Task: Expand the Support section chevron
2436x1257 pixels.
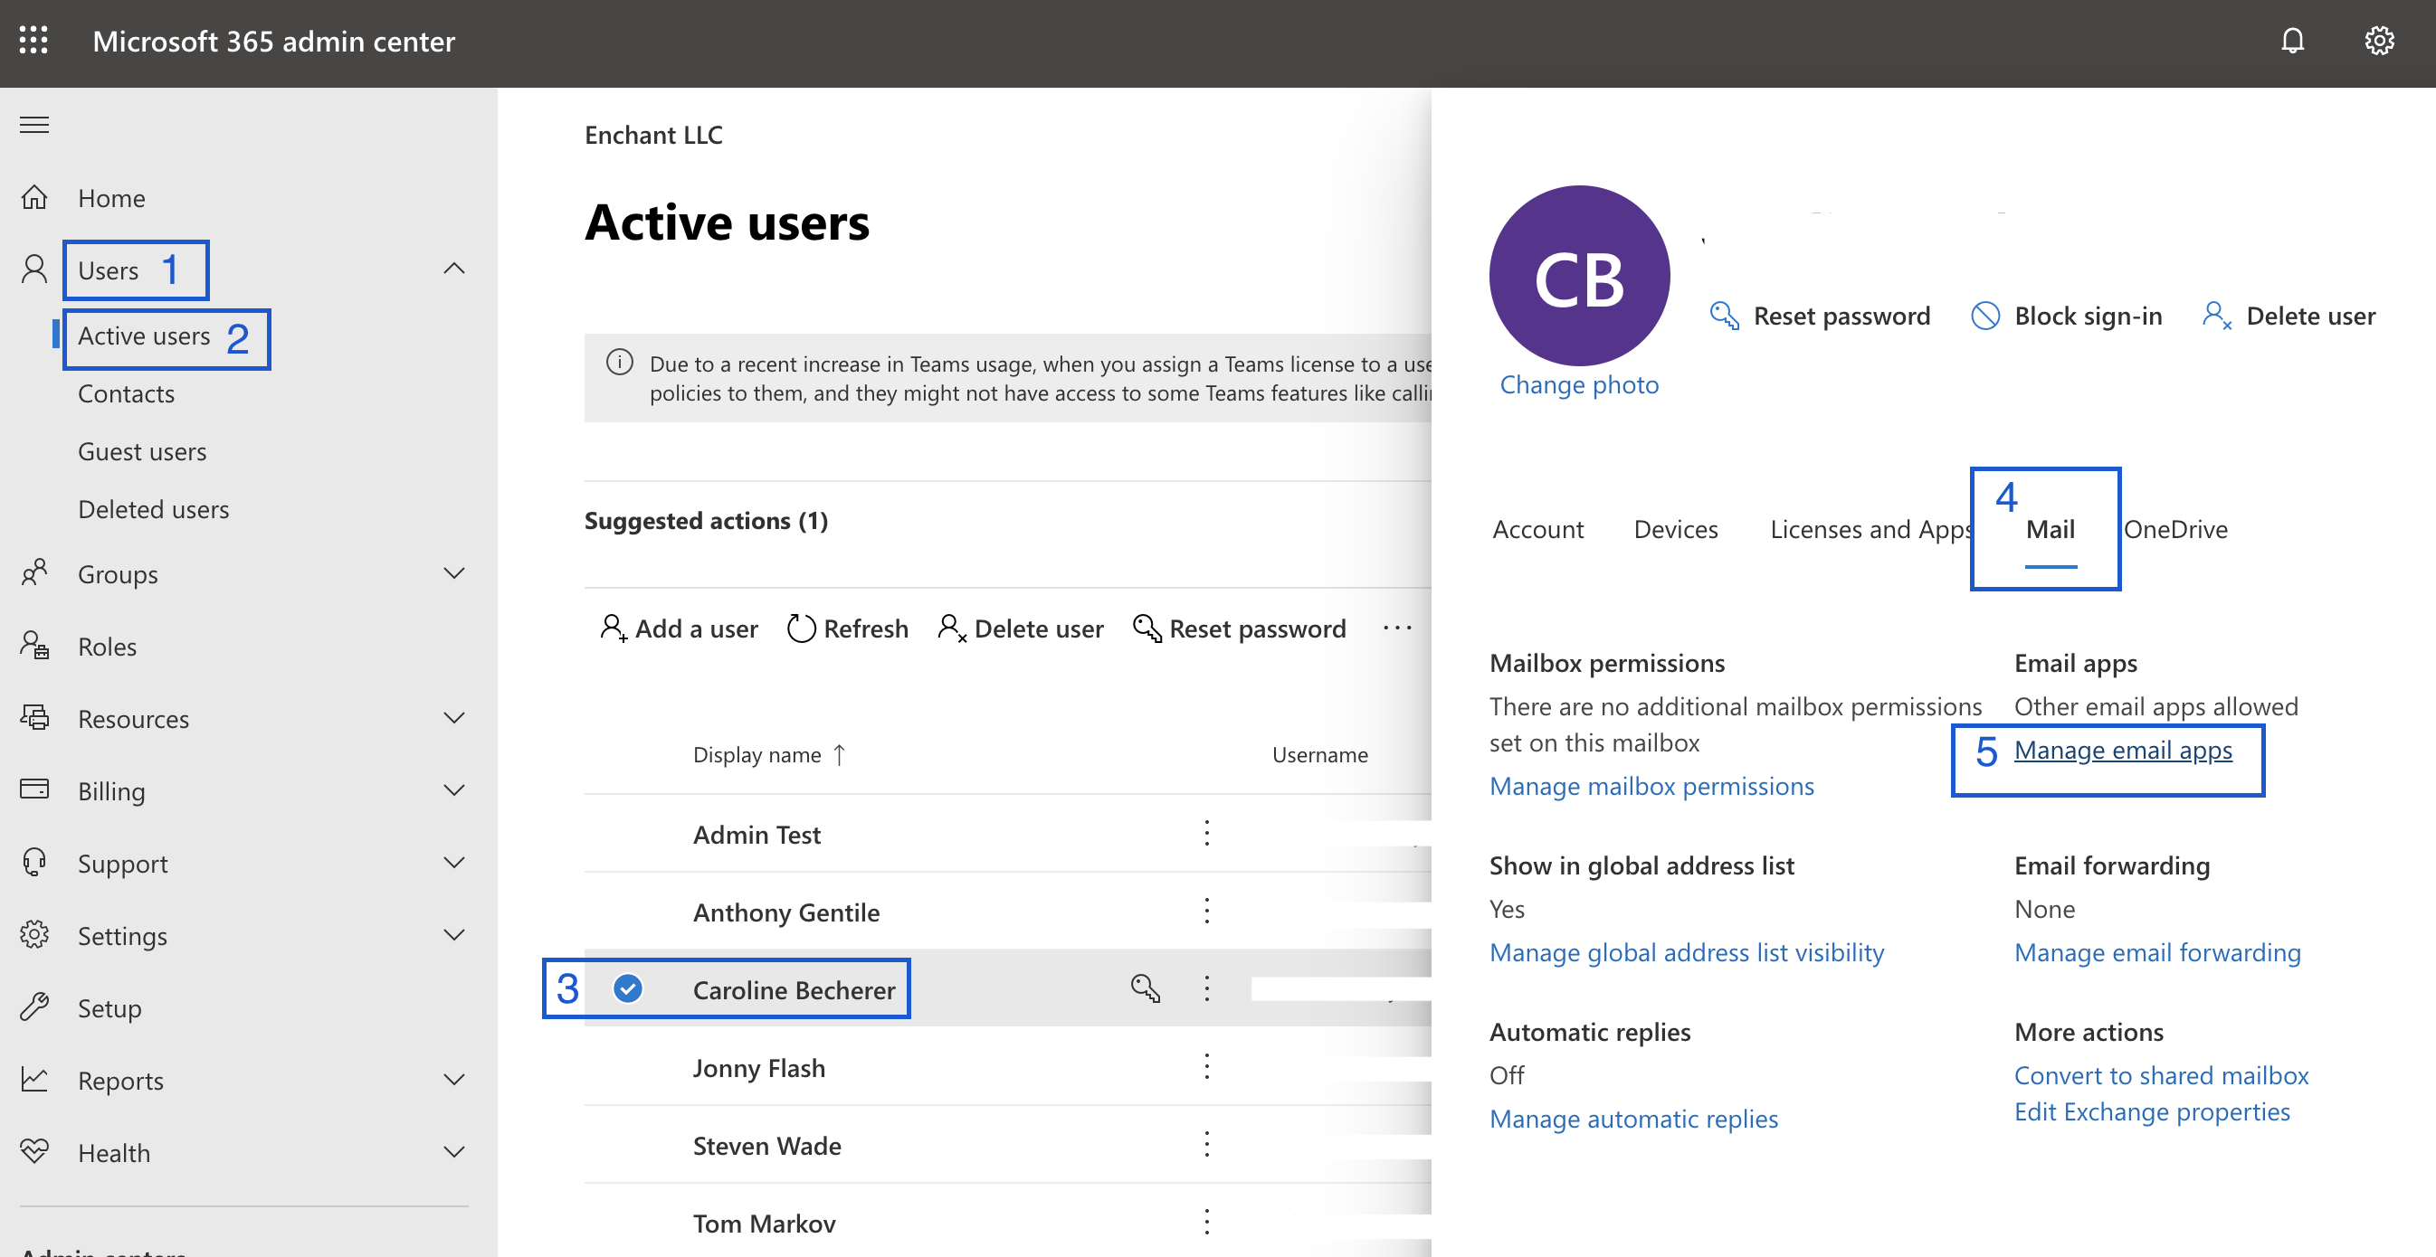Action: tap(454, 862)
